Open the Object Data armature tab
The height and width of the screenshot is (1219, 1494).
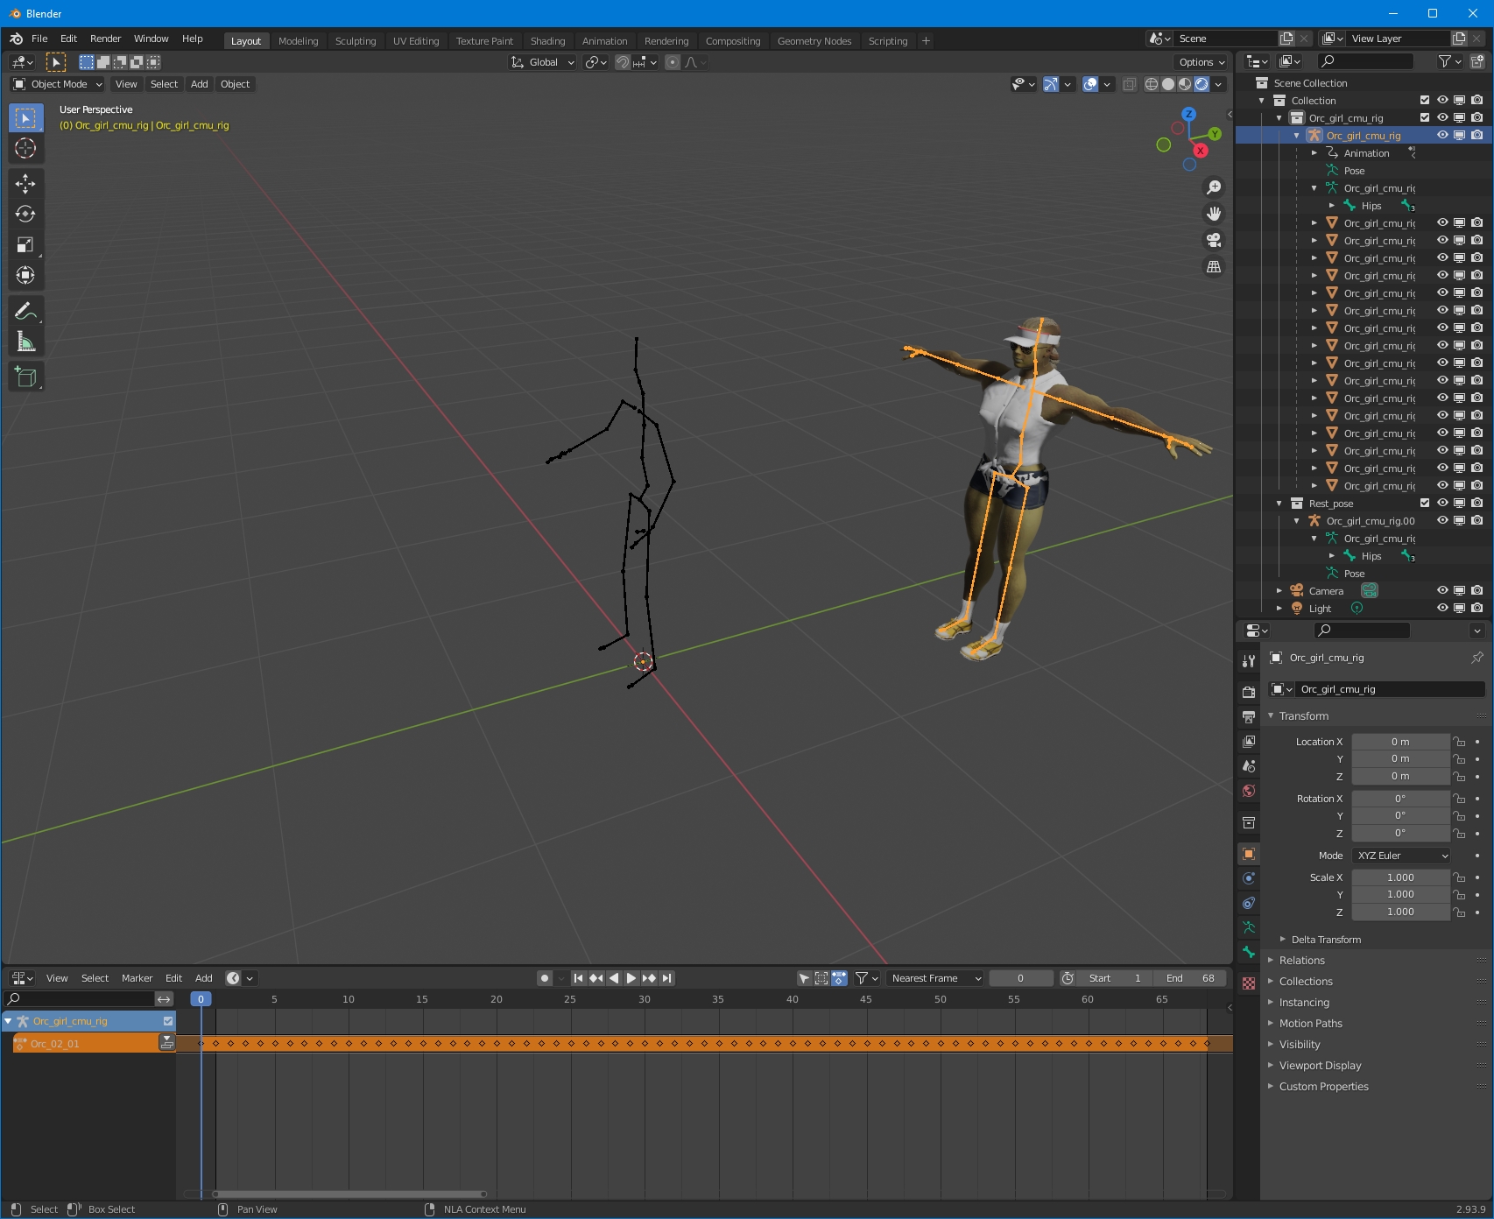tap(1249, 927)
